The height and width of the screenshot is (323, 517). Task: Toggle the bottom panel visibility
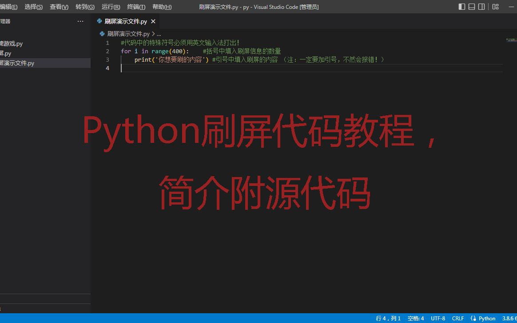(x=472, y=7)
